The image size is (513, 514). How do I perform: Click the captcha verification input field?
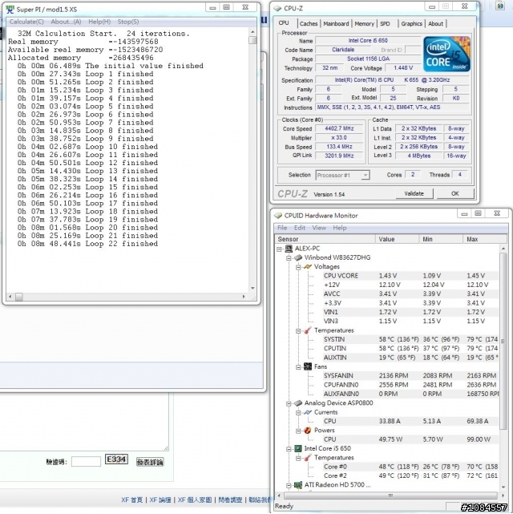(x=86, y=462)
